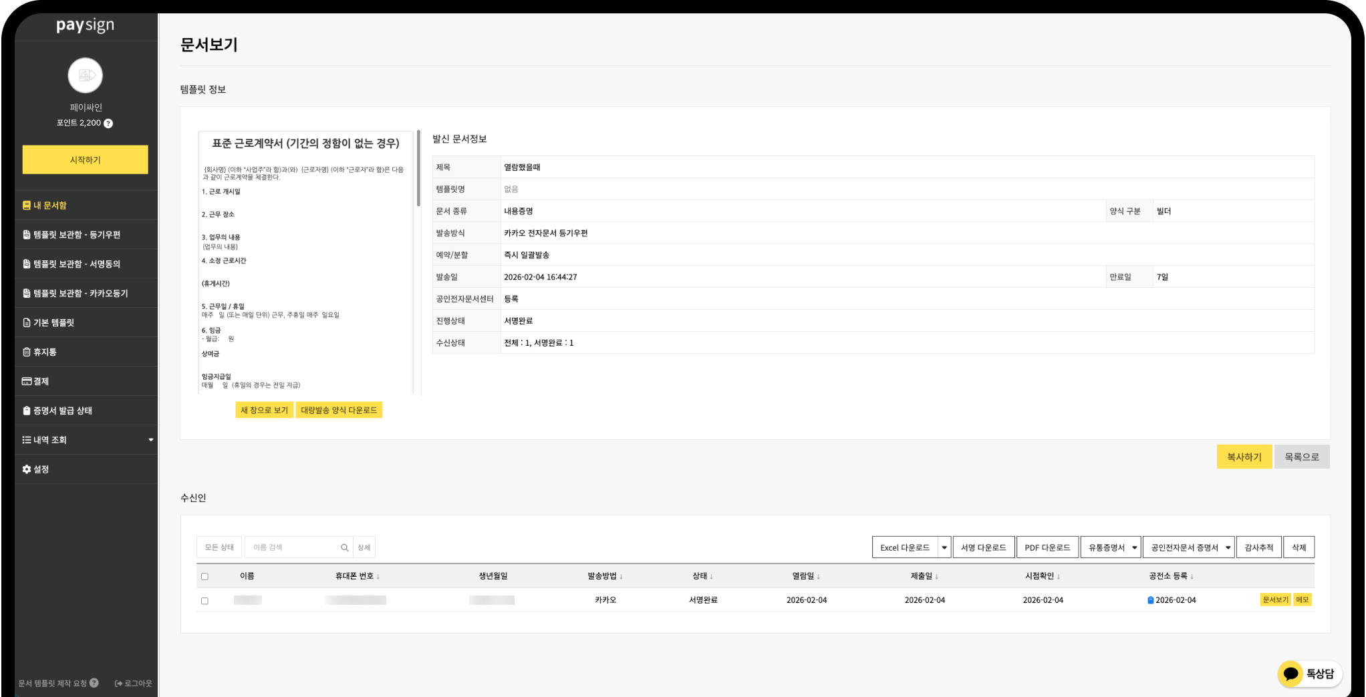Click the search magnifier icon in name search
Image resolution: width=1366 pixels, height=697 pixels.
(x=345, y=548)
